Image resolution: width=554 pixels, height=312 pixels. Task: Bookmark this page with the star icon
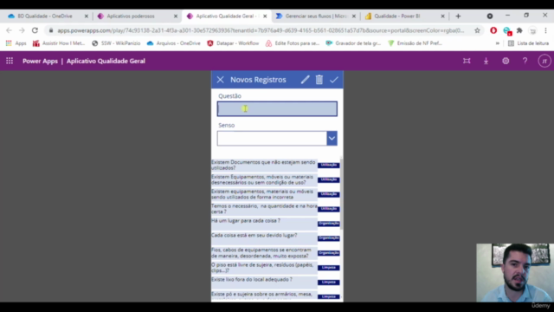click(477, 30)
